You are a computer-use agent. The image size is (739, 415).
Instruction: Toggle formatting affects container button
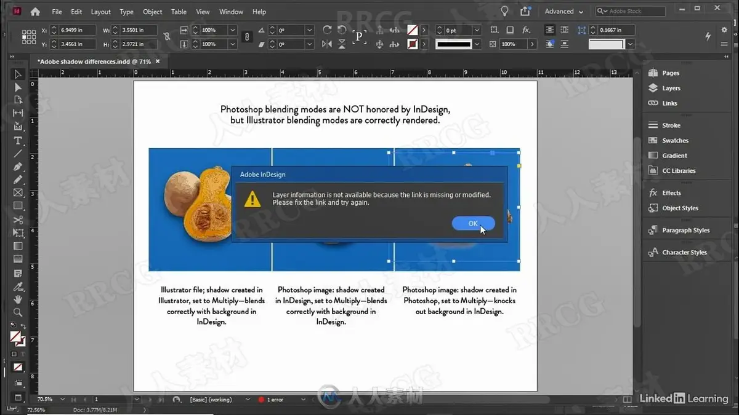pos(14,354)
